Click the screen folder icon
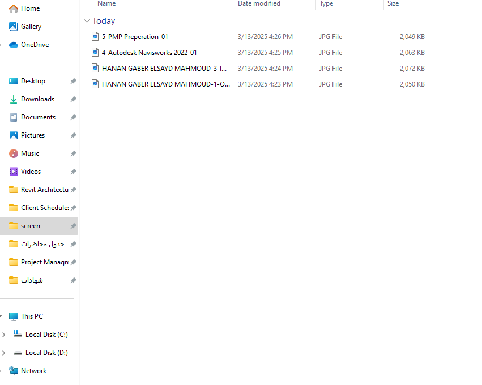The image size is (482, 385). point(14,226)
